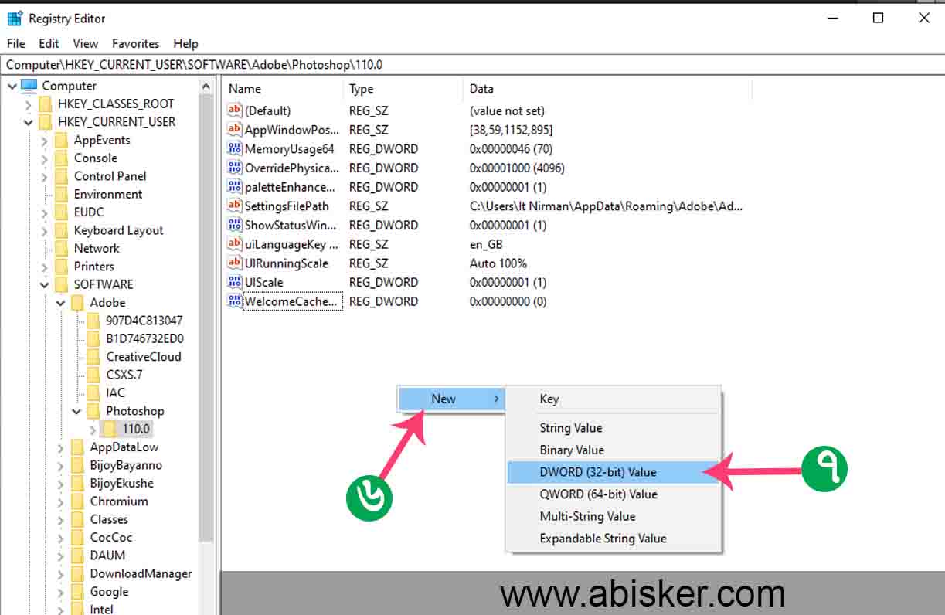Click the string icon beside uiLanguageKey

(x=235, y=244)
